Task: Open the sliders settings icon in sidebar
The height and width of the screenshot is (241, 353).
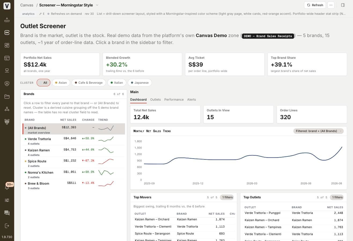Action: (x=7, y=200)
